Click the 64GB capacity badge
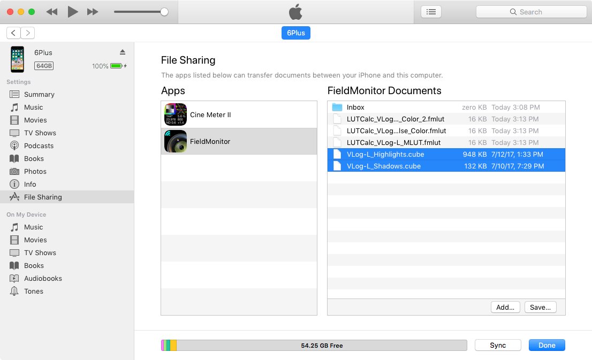 point(44,66)
